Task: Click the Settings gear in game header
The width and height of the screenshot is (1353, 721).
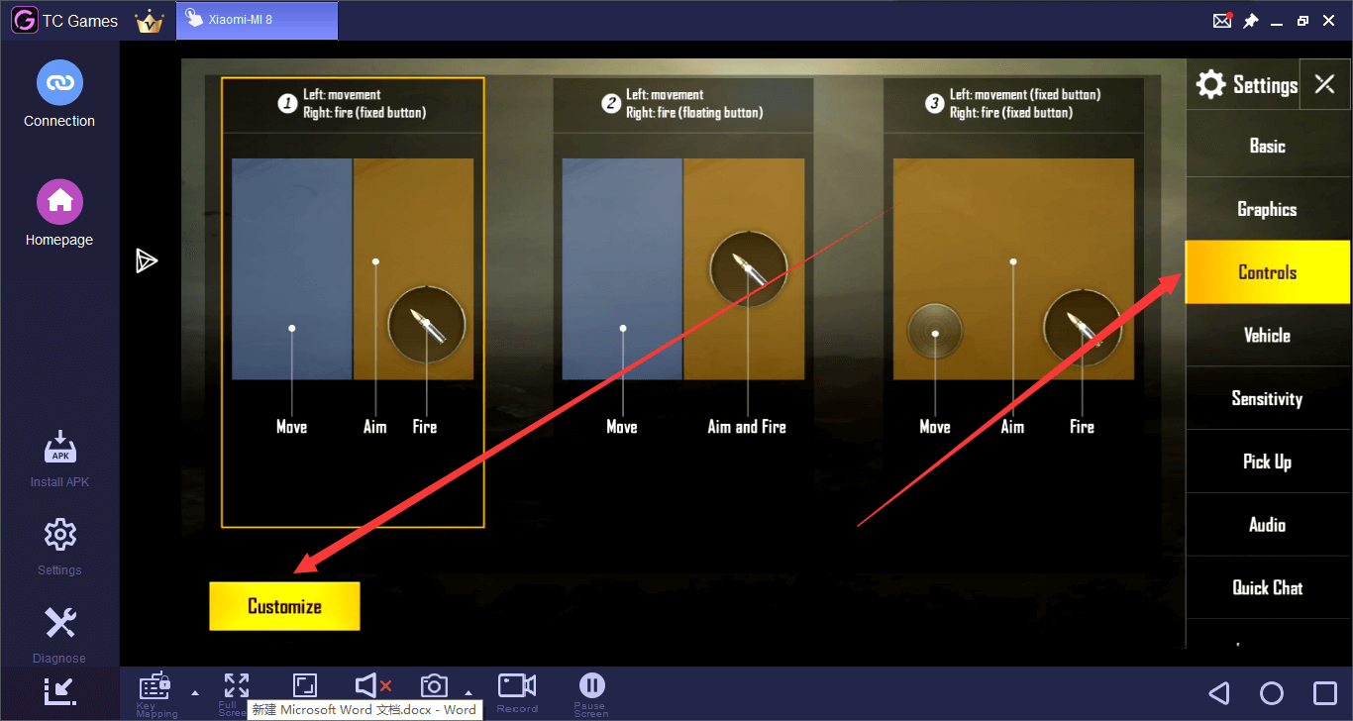Action: pyautogui.click(x=1210, y=84)
